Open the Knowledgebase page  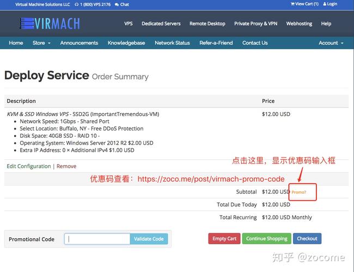(x=126, y=43)
